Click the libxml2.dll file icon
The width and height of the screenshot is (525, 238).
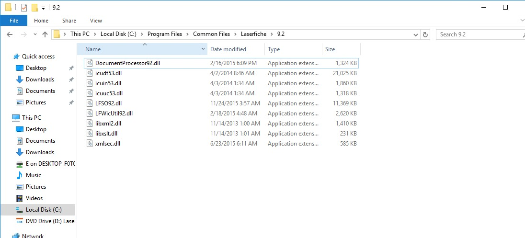coord(90,123)
